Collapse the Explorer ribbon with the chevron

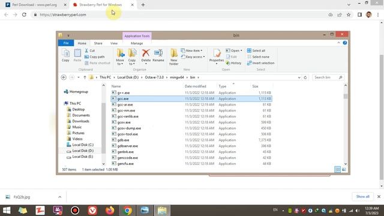pyautogui.click(x=338, y=43)
